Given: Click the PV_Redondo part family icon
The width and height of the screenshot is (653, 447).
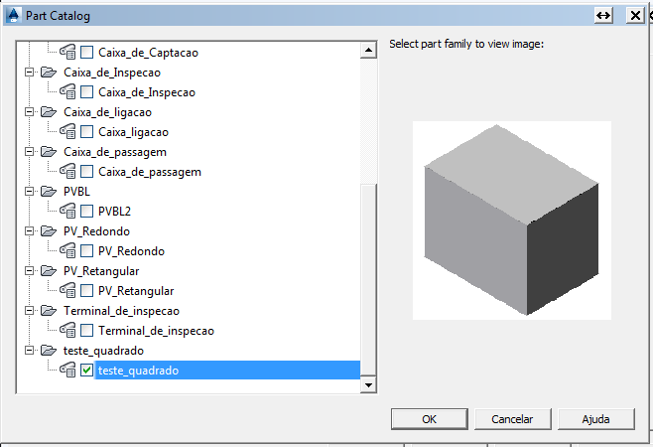Looking at the screenshot, I should point(67,250).
